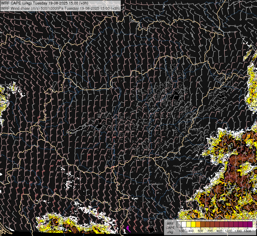Viewport: 257px width, 236px height.
Task: Click the WRF CAPE title line
Action: pyautogui.click(x=45, y=3)
